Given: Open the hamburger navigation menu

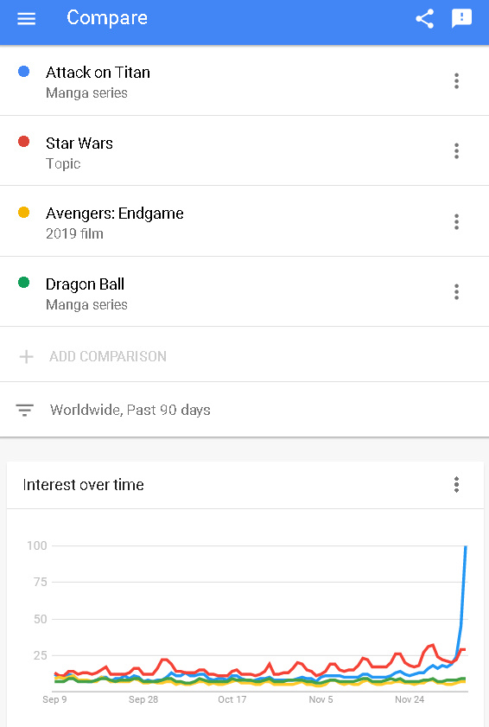Looking at the screenshot, I should click(27, 18).
